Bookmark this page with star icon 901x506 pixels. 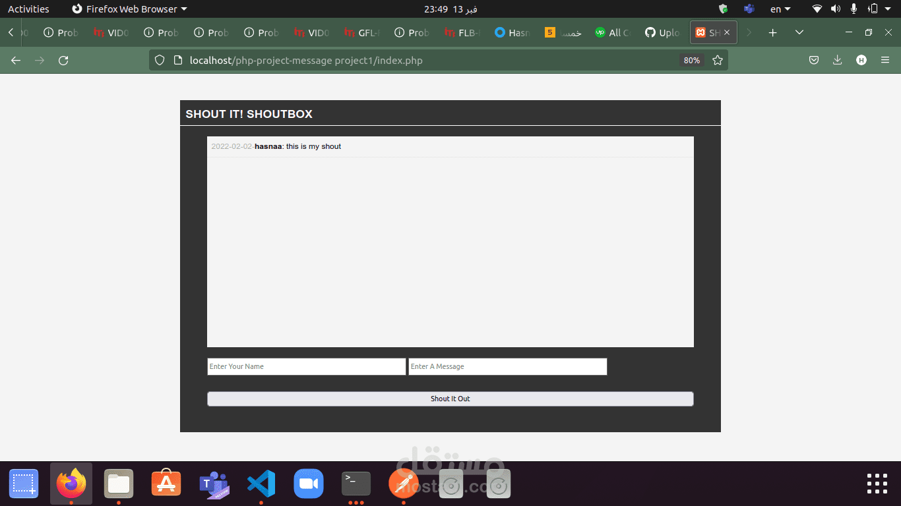tap(718, 61)
